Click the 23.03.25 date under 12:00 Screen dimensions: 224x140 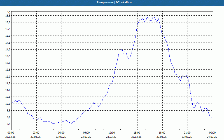[111, 137]
